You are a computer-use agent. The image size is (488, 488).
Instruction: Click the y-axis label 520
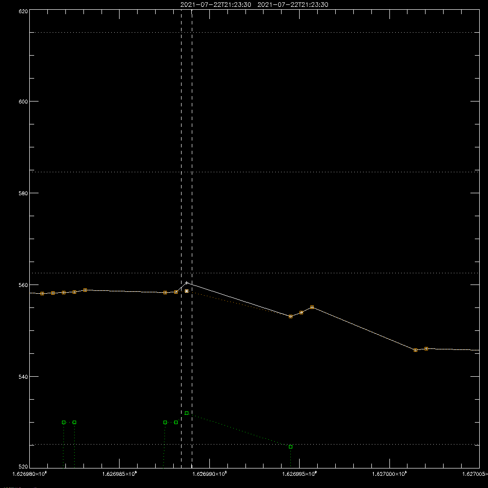coord(23,467)
